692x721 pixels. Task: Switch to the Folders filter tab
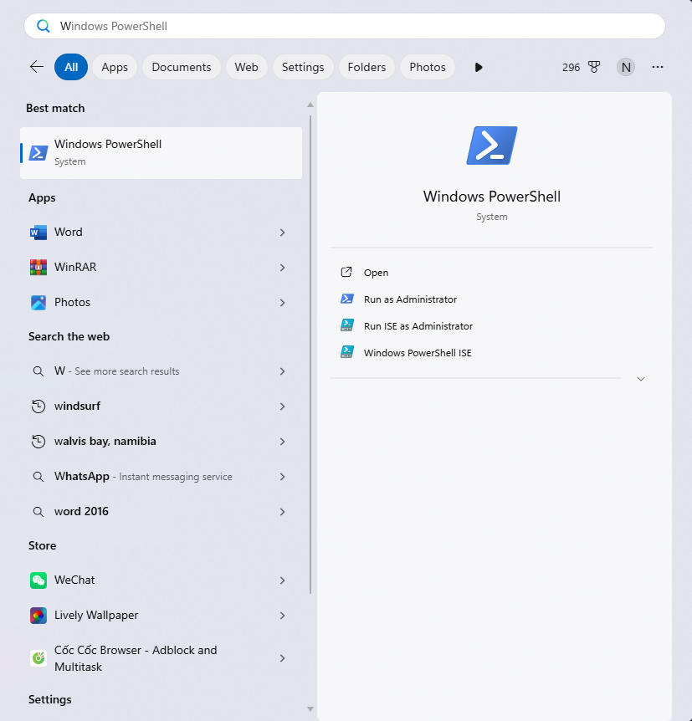click(367, 67)
